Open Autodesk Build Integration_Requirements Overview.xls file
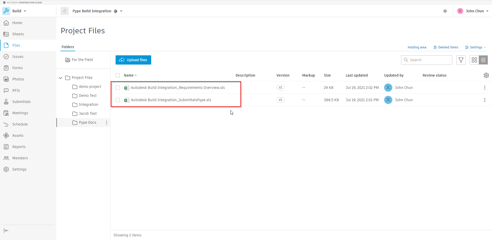492x240 pixels. [178, 88]
